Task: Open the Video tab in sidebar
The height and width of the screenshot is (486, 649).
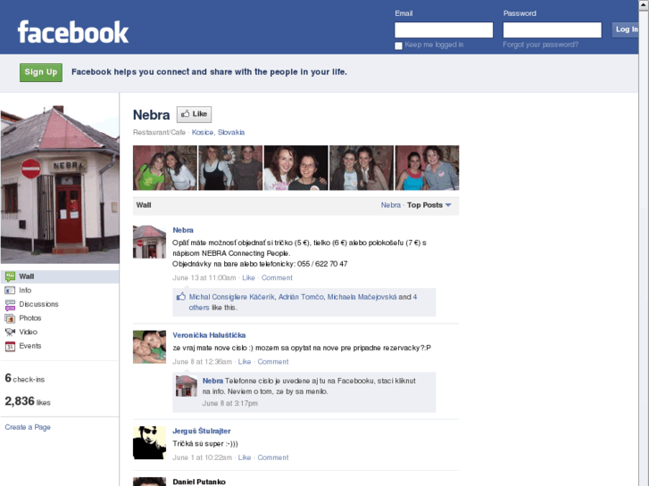Action: pos(60,332)
